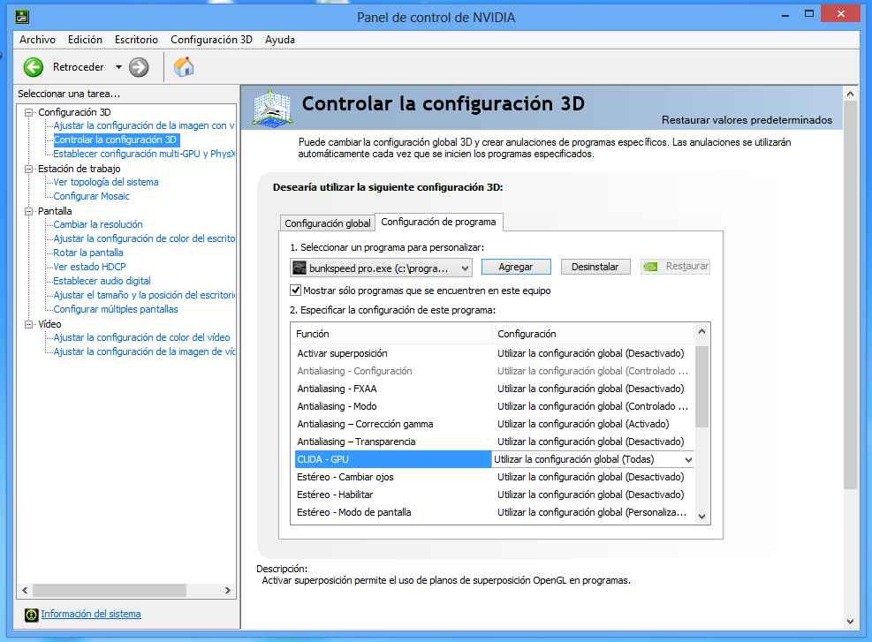Select the Antialiasing - FXAA row
This screenshot has width=872, height=642.
[x=493, y=389]
